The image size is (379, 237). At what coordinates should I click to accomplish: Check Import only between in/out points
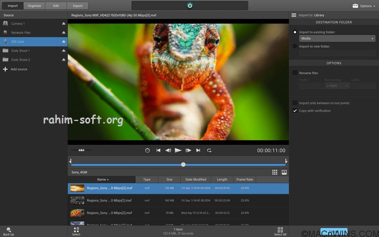point(295,103)
